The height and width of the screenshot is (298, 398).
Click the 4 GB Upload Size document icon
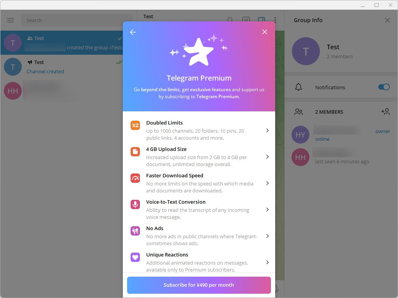coord(135,152)
